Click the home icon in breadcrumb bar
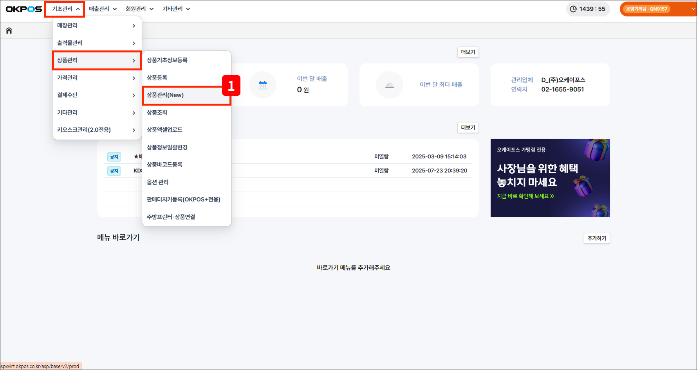 (9, 31)
